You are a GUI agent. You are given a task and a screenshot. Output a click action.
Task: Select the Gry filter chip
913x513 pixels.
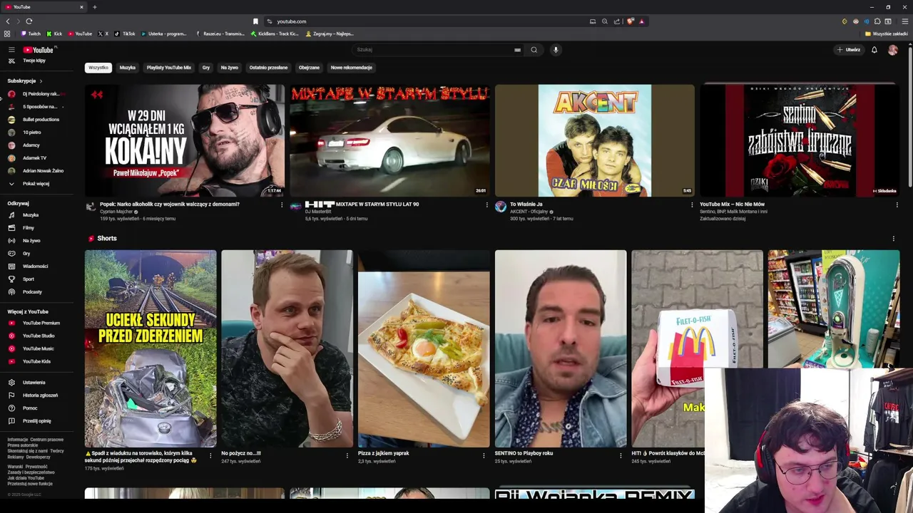click(206, 68)
